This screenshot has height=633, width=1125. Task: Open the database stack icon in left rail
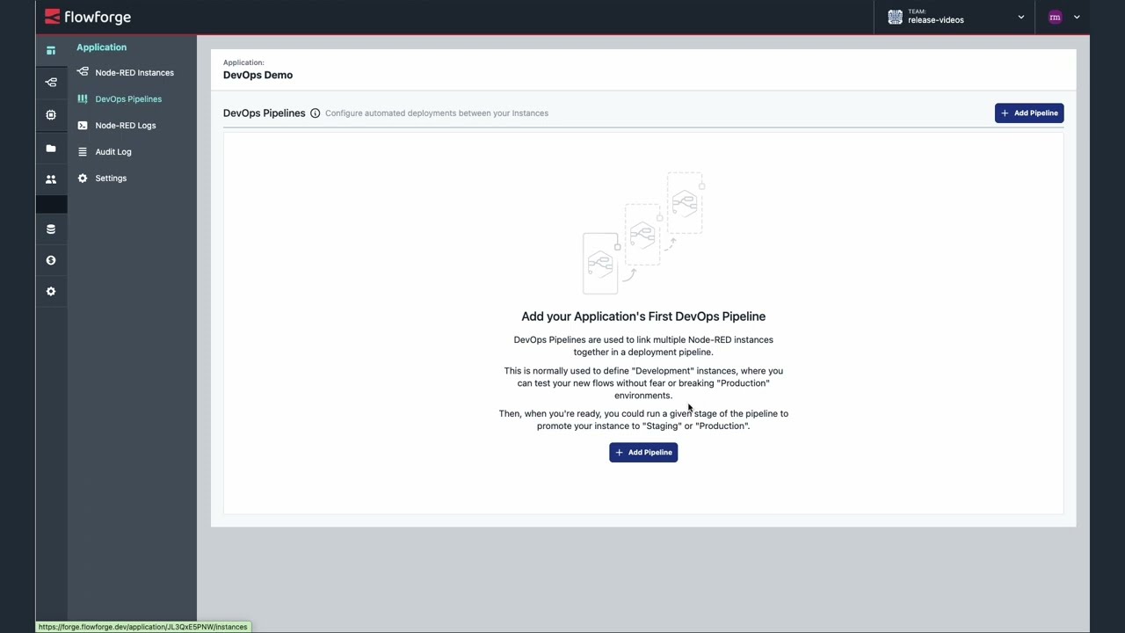pos(51,229)
